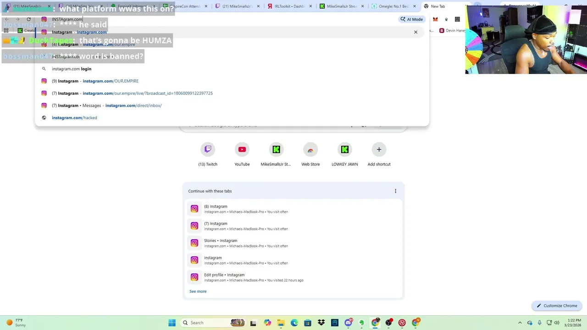The width and height of the screenshot is (587, 330).
Task: Open Evernote from the taskbar
Action: (x=362, y=323)
